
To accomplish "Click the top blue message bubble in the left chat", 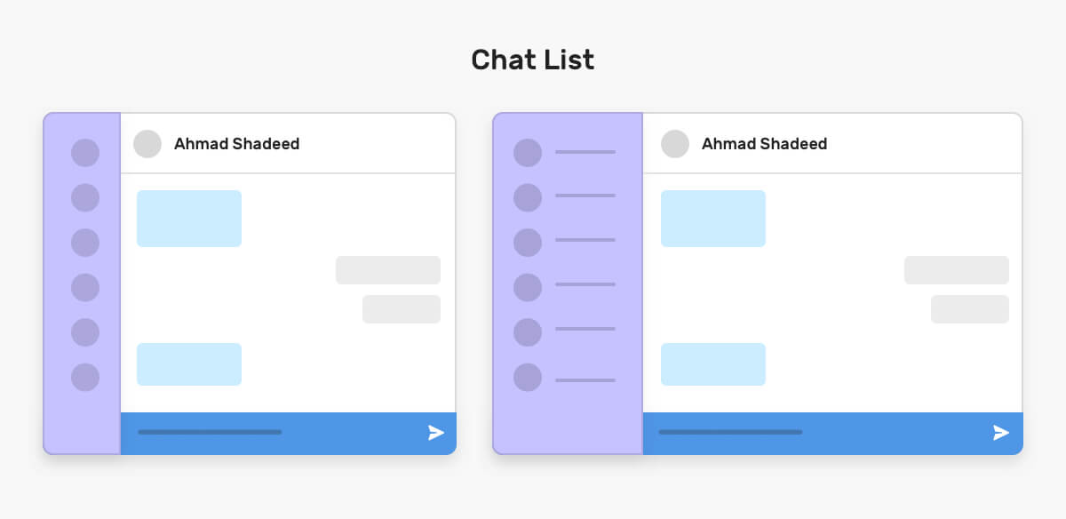I will click(189, 219).
